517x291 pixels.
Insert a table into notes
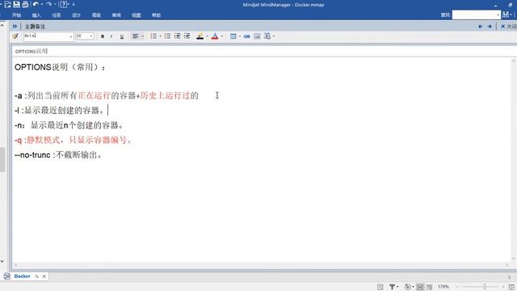[x=233, y=36]
